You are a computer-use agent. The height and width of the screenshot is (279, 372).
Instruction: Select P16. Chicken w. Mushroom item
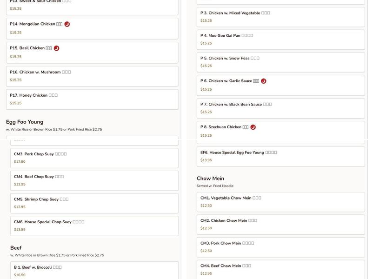(x=92, y=76)
